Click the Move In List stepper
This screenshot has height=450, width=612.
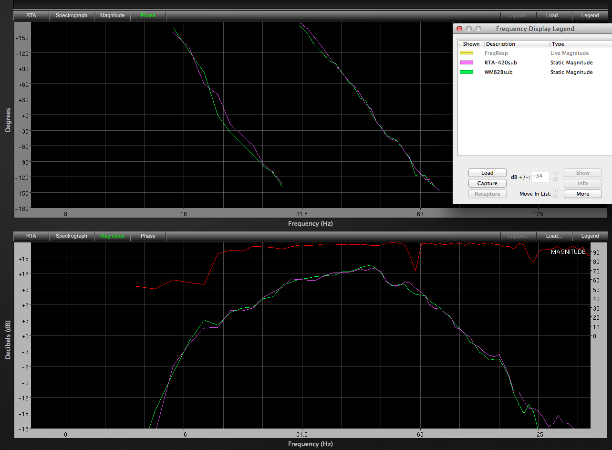click(x=555, y=194)
